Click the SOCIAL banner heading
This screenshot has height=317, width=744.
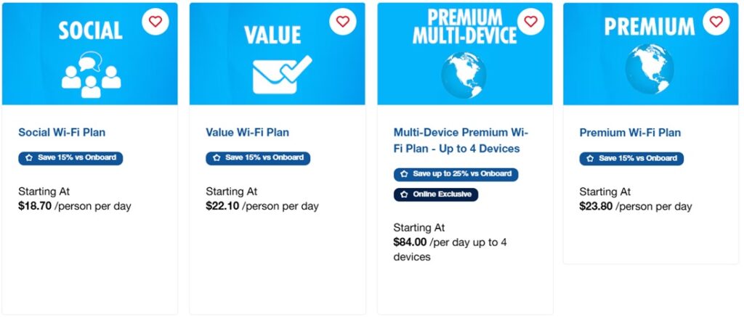point(90,30)
